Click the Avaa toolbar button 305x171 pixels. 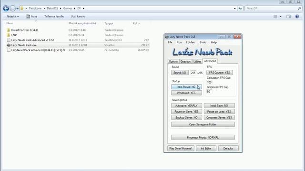(x=32, y=17)
